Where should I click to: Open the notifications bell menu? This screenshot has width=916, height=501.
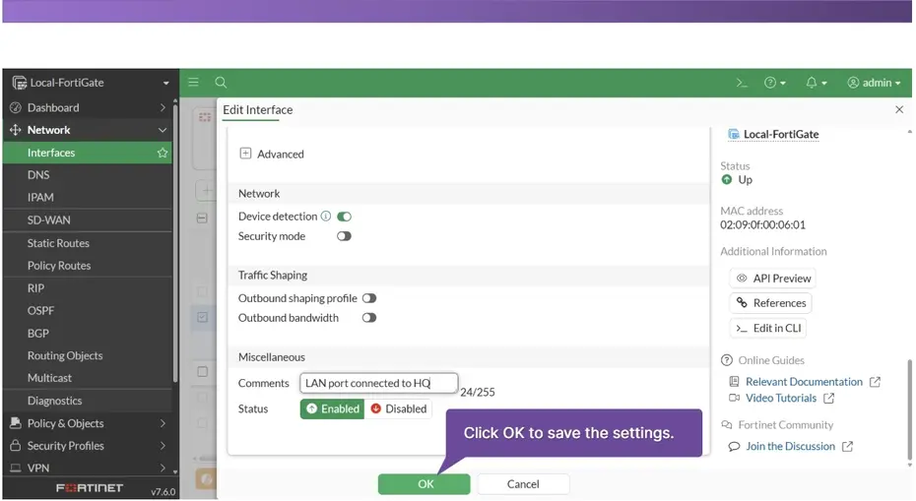(817, 83)
